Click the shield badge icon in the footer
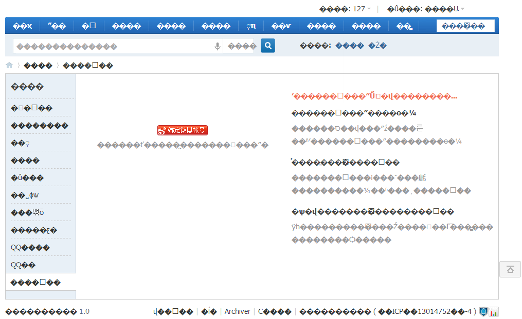Screen dimensions: 522x319 (x=483, y=312)
